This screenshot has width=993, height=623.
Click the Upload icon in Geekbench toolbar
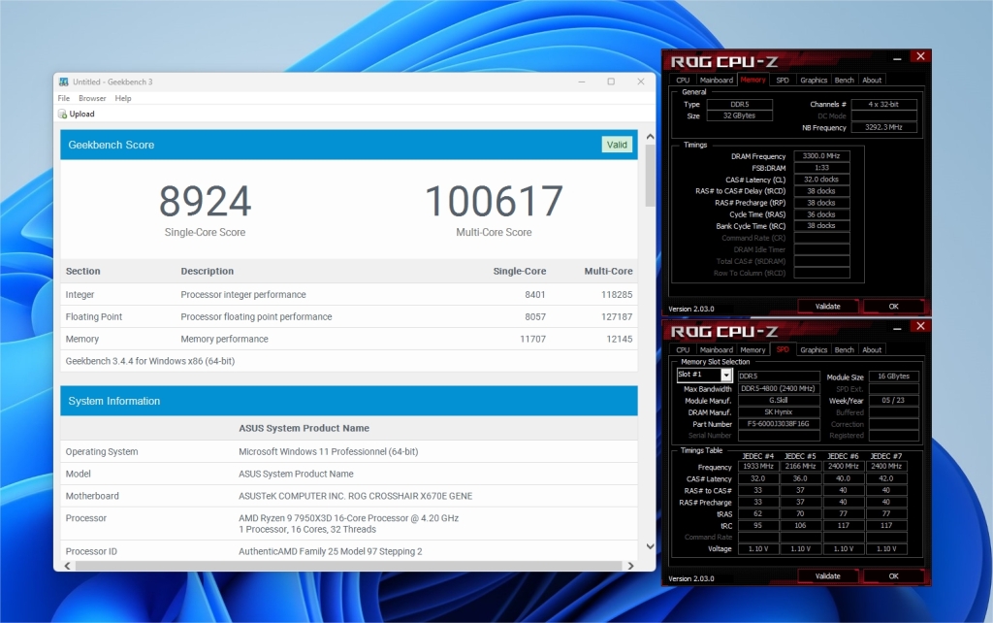pyautogui.click(x=63, y=115)
